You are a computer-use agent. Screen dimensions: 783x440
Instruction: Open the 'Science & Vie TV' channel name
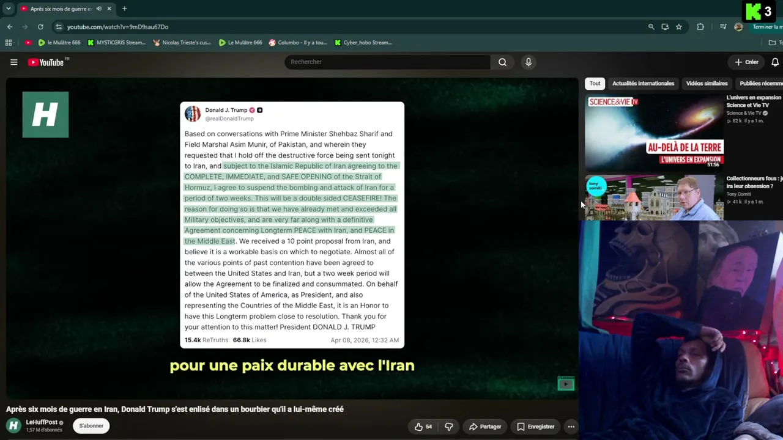click(x=744, y=113)
